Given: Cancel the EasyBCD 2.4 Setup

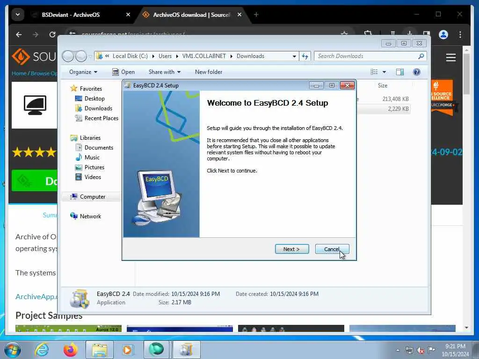Looking at the screenshot, I should [332, 249].
